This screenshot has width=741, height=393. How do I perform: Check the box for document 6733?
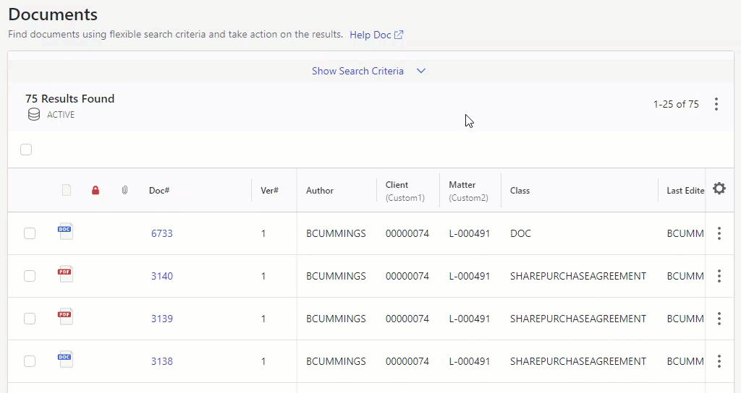30,233
